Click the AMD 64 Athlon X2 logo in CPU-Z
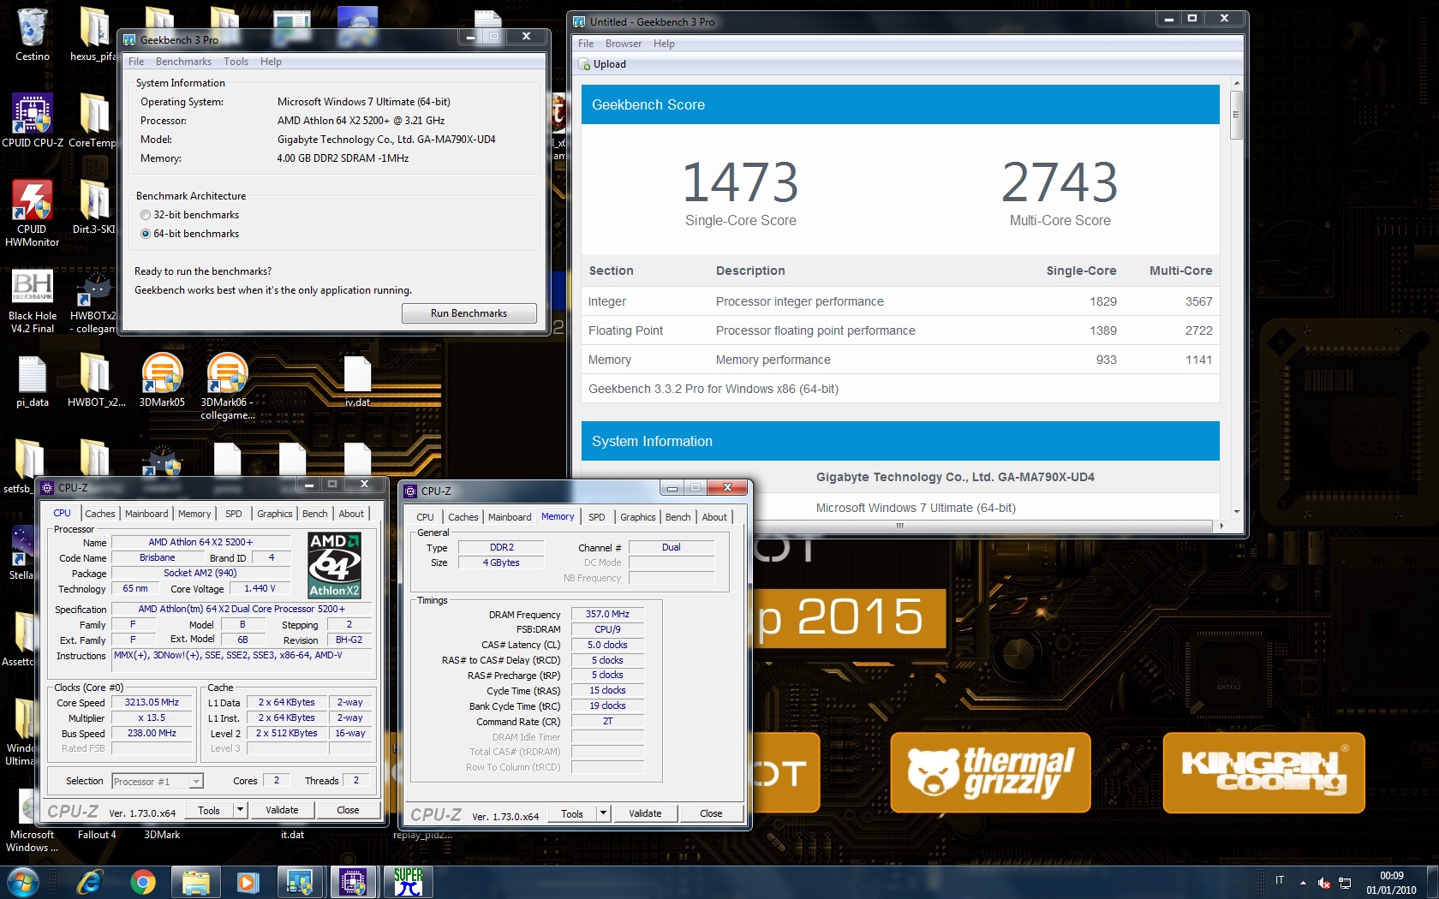 click(334, 565)
